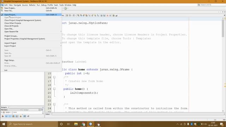Click the editor scrollbar down arrow

click(x=223, y=111)
